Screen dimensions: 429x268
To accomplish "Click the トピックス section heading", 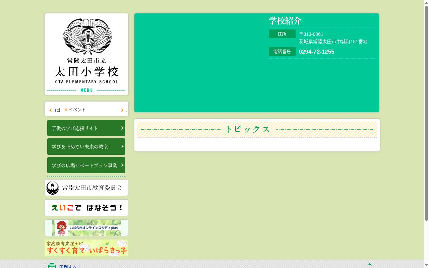I will (x=248, y=129).
